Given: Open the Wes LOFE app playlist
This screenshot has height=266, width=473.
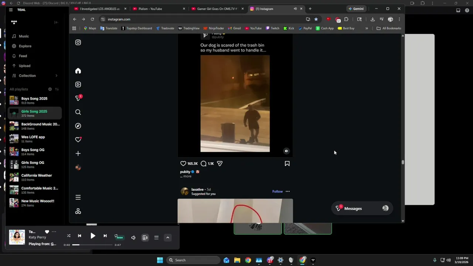Looking at the screenshot, I should click(x=34, y=139).
